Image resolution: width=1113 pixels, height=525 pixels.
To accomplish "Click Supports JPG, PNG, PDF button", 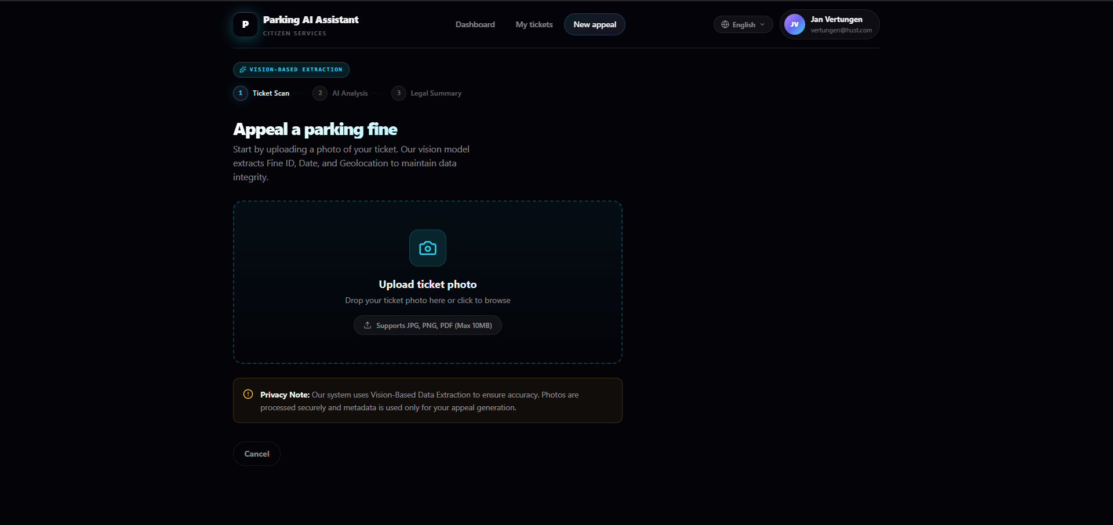I will click(x=428, y=325).
